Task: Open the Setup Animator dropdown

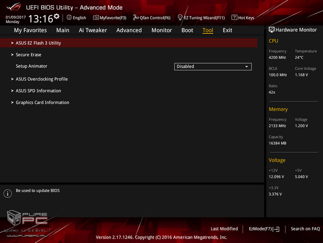Action: (x=213, y=67)
